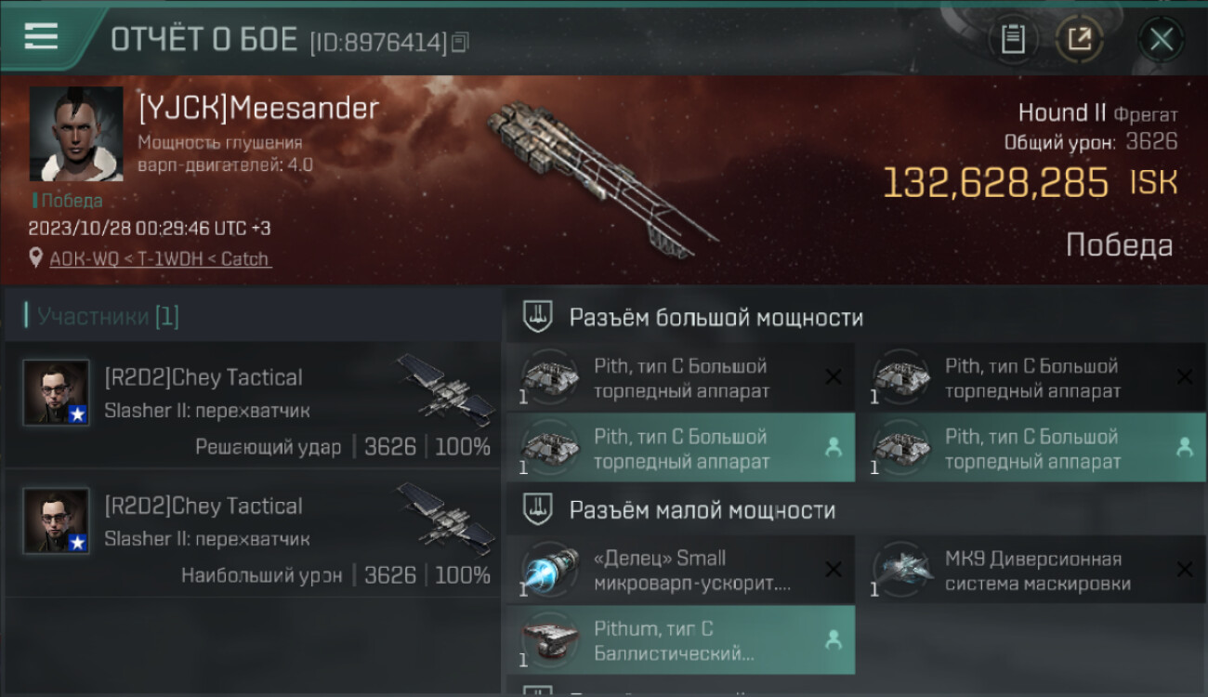Select the dropped Pith torpedo launcher on the bottom right

pyautogui.click(x=1031, y=448)
